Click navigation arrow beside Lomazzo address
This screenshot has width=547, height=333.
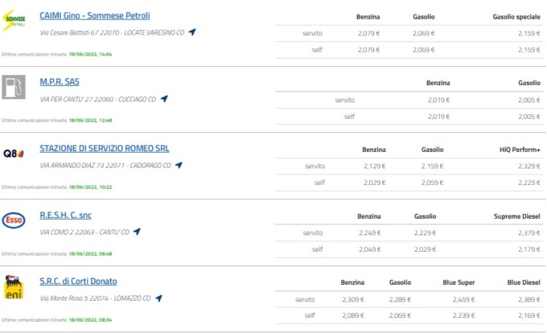158,298
